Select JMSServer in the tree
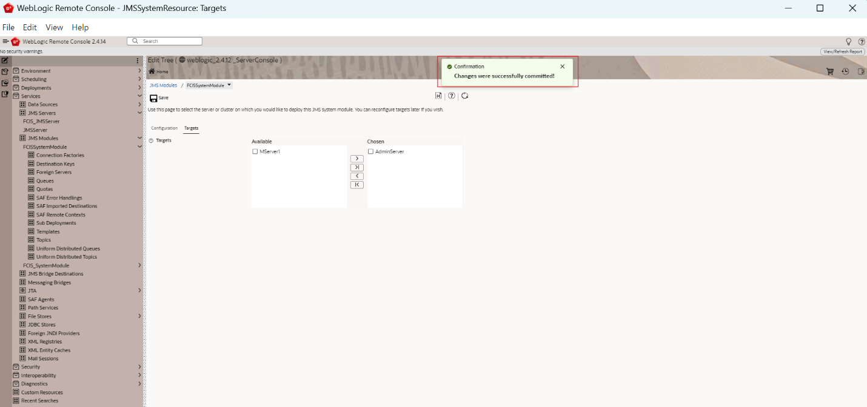Viewport: 867px width, 407px height. pyautogui.click(x=35, y=130)
